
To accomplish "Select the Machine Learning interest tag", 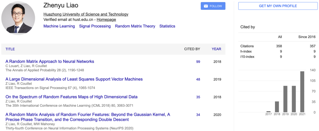I will (x=59, y=26).
